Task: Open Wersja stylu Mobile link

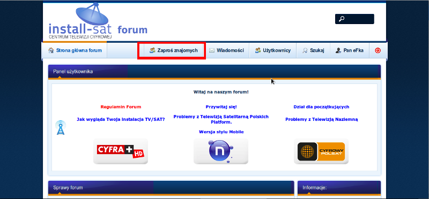Action: [221, 132]
